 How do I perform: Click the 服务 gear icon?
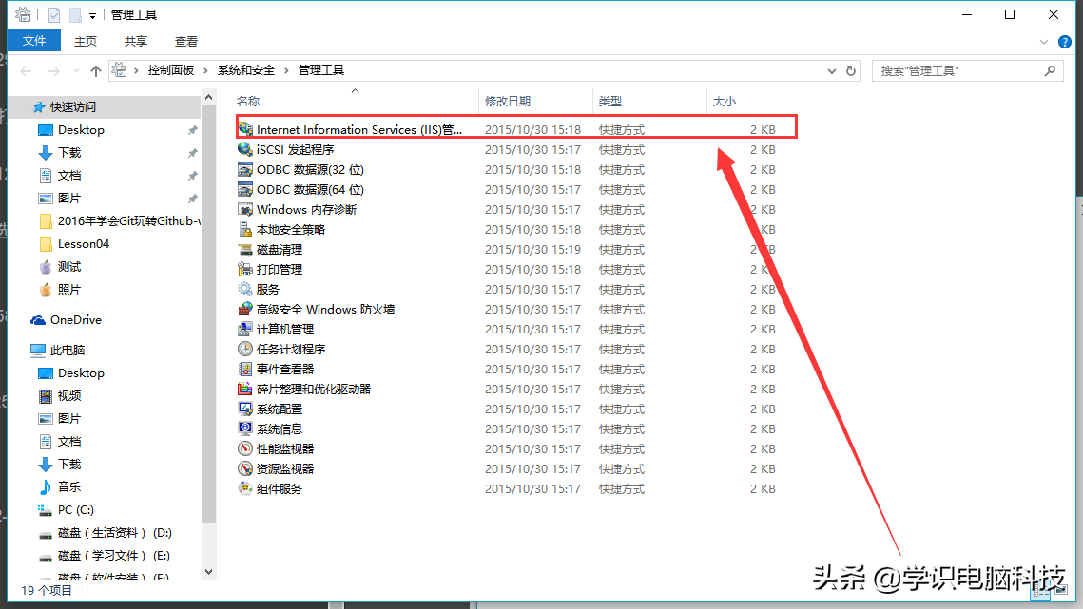tap(245, 290)
